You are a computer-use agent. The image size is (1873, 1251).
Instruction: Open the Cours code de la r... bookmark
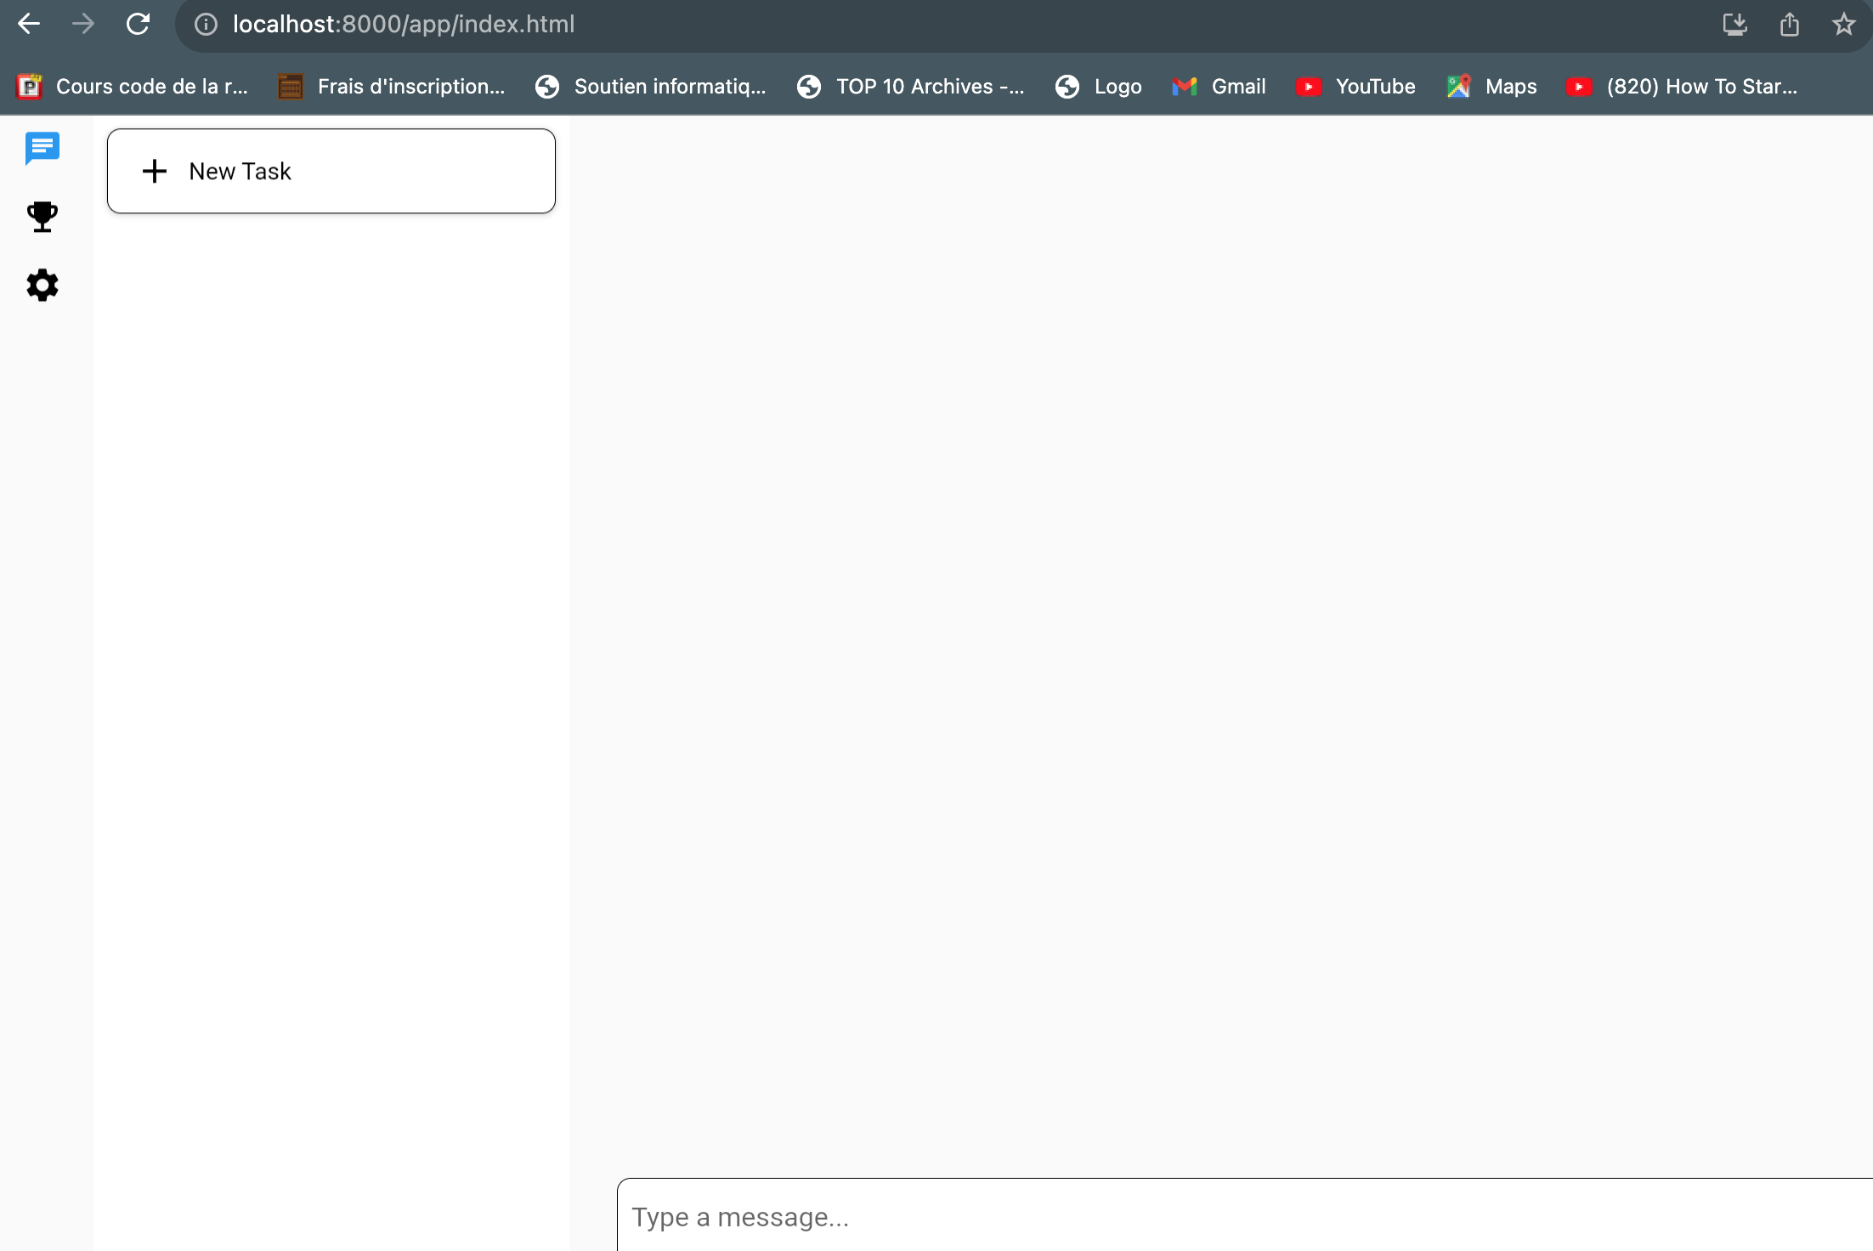point(133,87)
